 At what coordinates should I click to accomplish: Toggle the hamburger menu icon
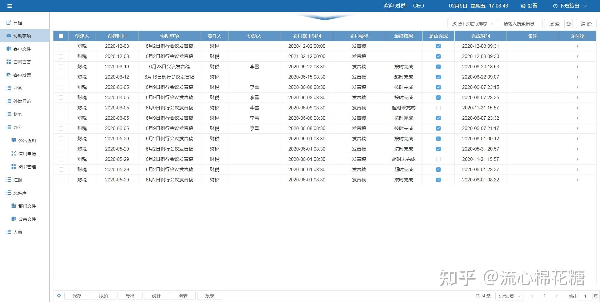tap(9, 6)
